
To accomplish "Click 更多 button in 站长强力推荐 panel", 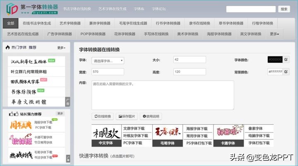I will [x=60, y=114].
